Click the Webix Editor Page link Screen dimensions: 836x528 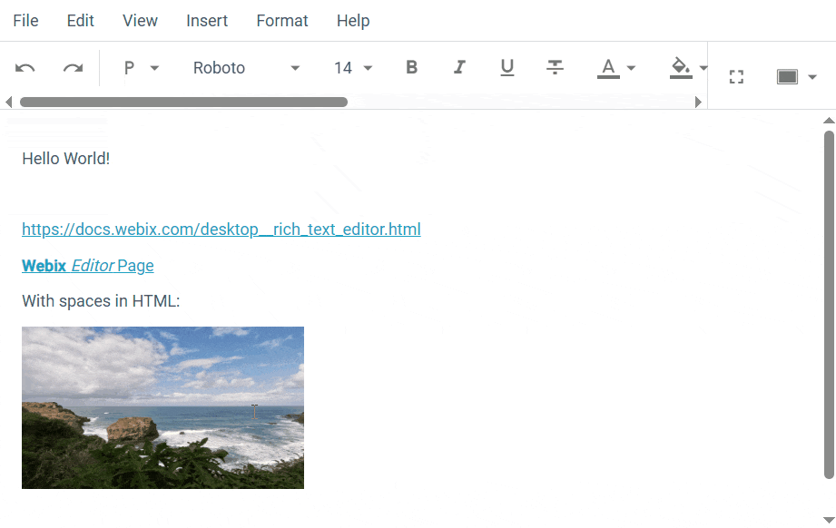point(87,265)
